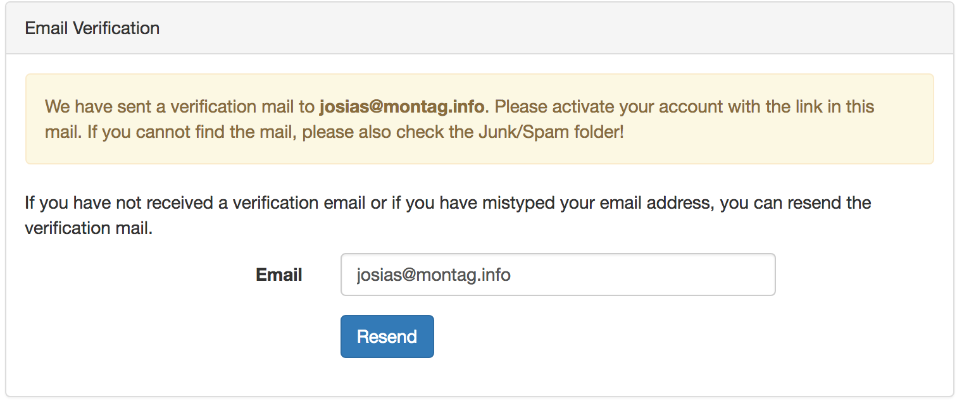The height and width of the screenshot is (401, 957).
Task: Click the Email Verification panel heading
Action: click(92, 28)
